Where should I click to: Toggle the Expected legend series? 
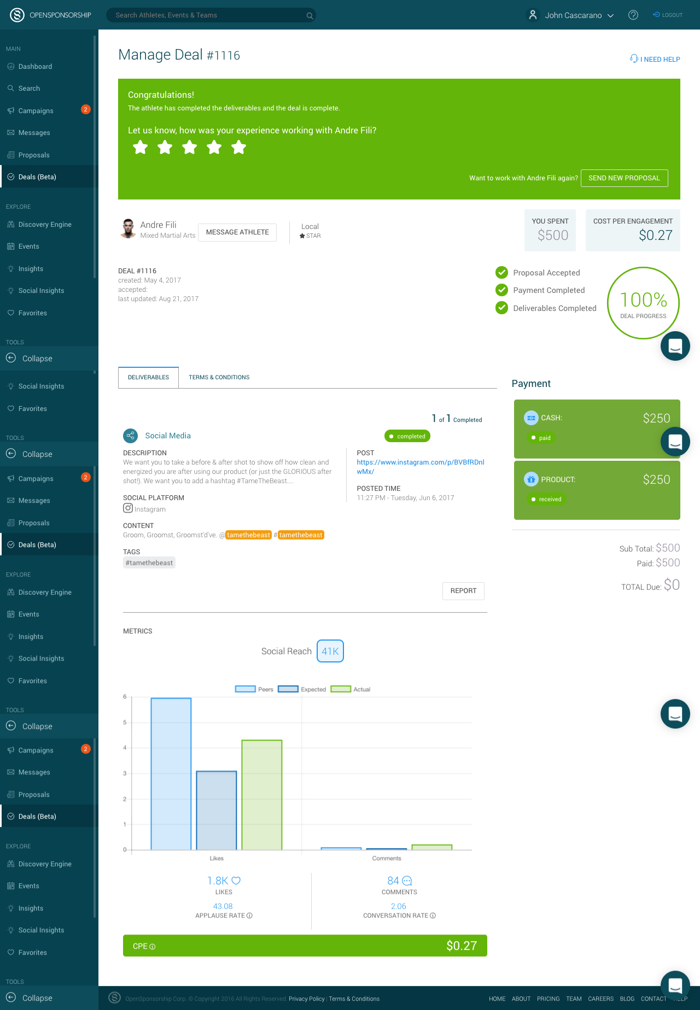click(302, 689)
